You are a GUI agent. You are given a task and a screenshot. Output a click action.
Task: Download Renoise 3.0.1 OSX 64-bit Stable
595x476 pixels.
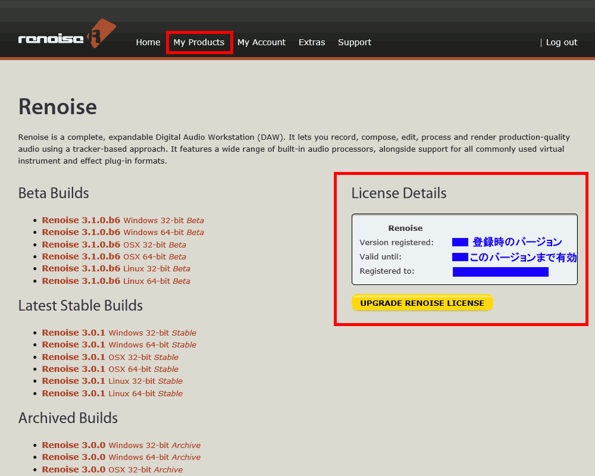(110, 369)
